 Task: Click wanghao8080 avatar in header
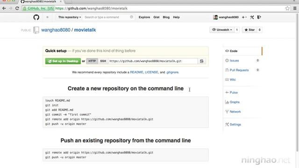[x=215, y=17]
